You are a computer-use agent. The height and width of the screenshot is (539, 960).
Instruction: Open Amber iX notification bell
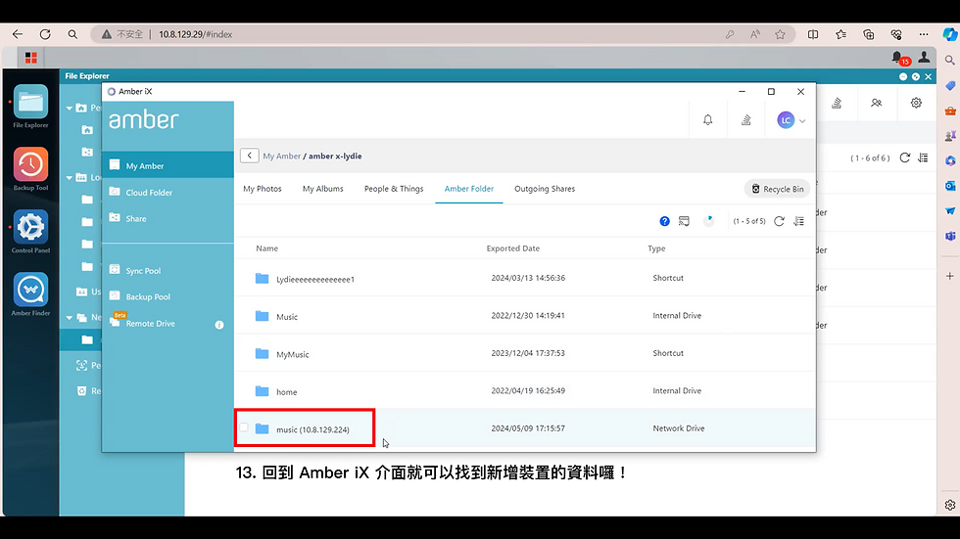click(x=707, y=119)
